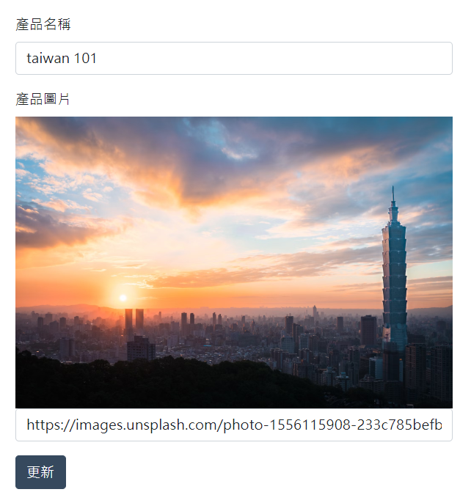Focus the image URL input field

(x=234, y=425)
